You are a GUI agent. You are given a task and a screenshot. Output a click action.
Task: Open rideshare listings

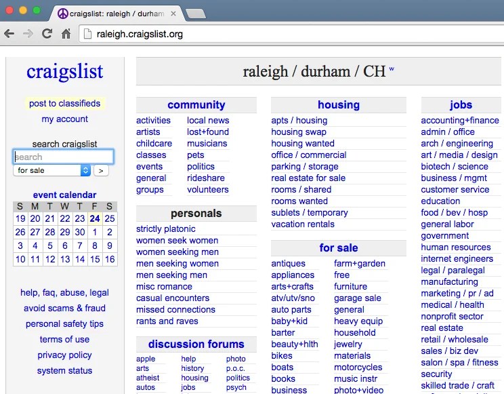point(206,178)
